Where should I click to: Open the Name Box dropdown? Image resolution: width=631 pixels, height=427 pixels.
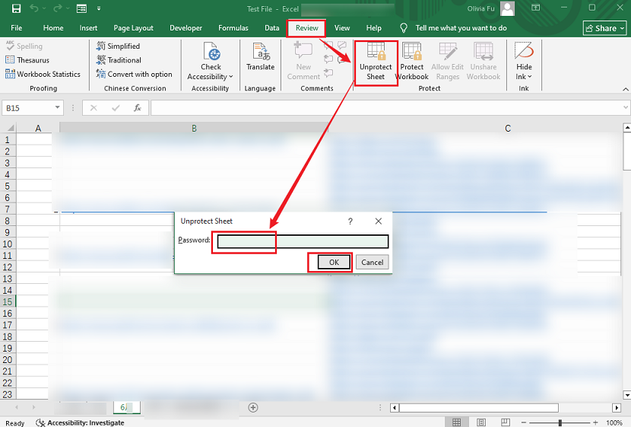[x=58, y=107]
